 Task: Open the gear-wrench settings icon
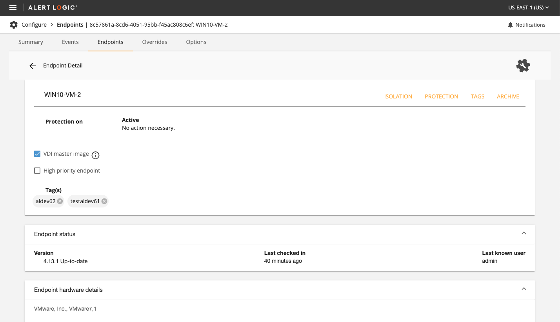[x=523, y=65]
